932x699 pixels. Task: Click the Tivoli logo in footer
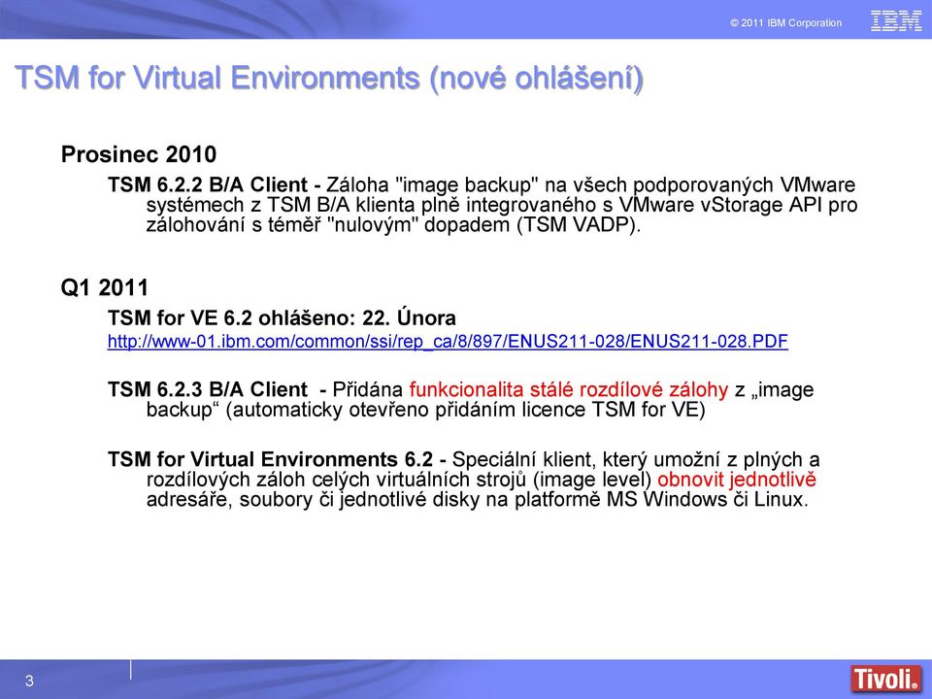[x=885, y=679]
